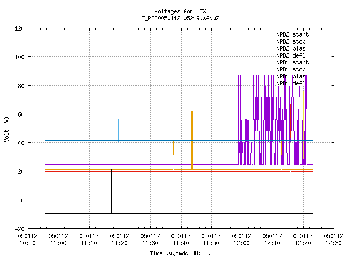Click the y-axis tick label 60
The height and width of the screenshot is (258, 344).
coord(21,114)
